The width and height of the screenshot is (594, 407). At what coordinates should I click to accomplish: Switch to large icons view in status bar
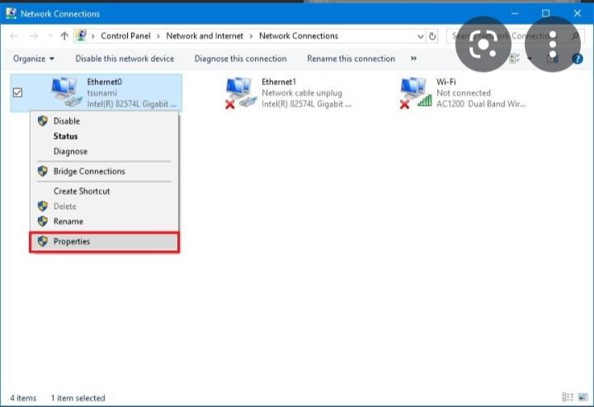pos(582,397)
